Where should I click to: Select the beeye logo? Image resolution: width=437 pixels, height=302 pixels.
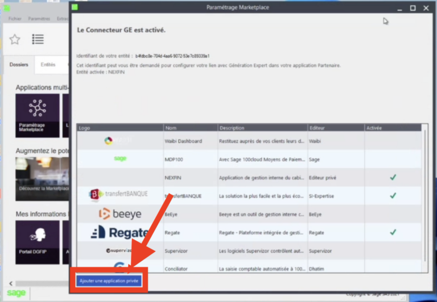pyautogui.click(x=120, y=214)
